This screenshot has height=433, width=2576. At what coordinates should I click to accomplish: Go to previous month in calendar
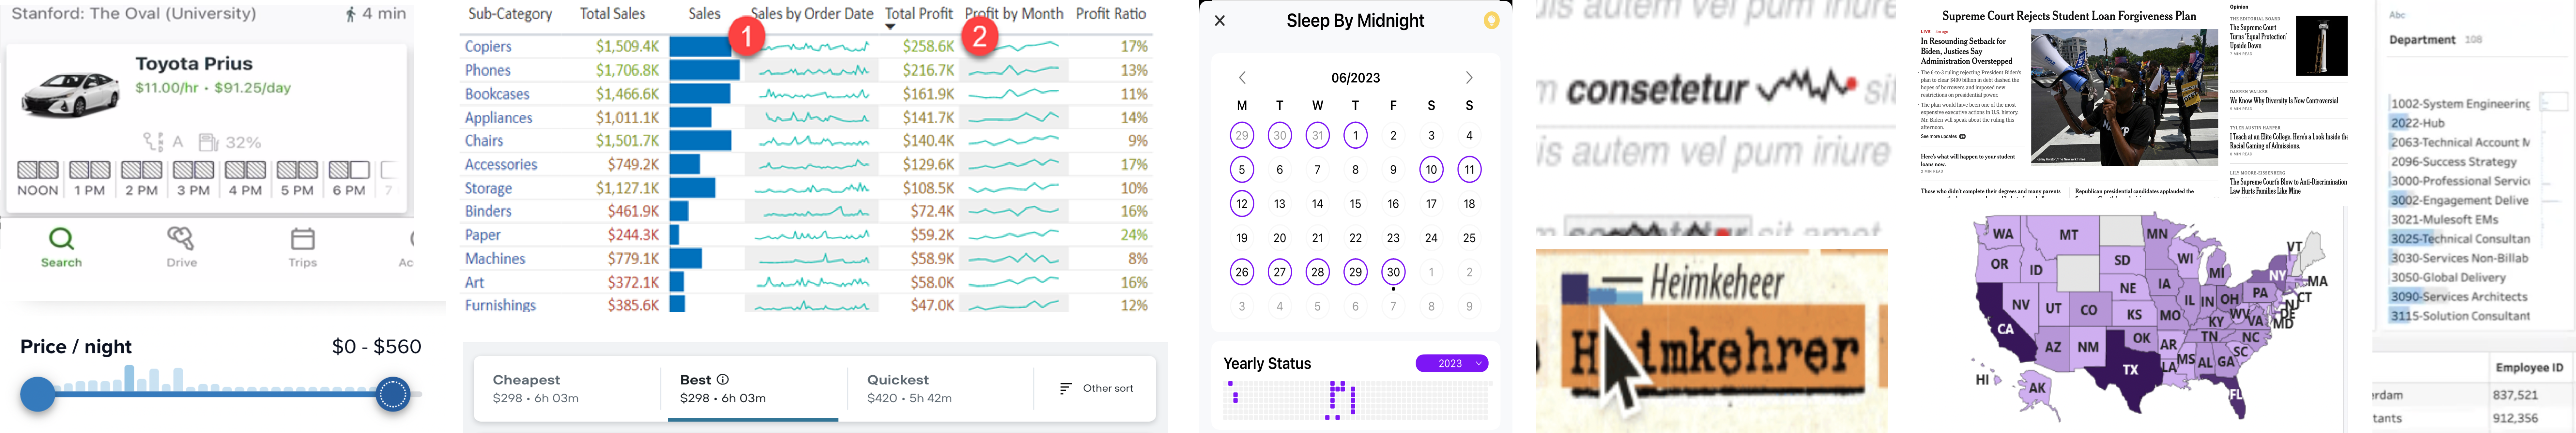(x=1242, y=78)
